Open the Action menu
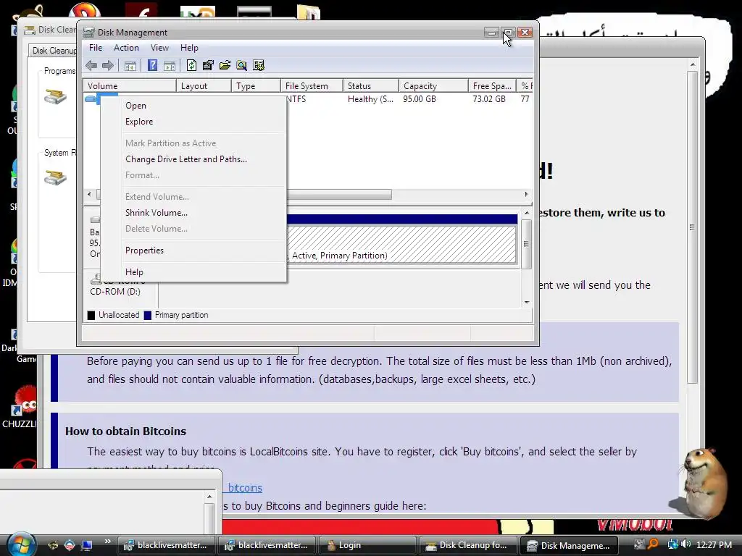Image resolution: width=742 pixels, height=556 pixels. click(126, 48)
